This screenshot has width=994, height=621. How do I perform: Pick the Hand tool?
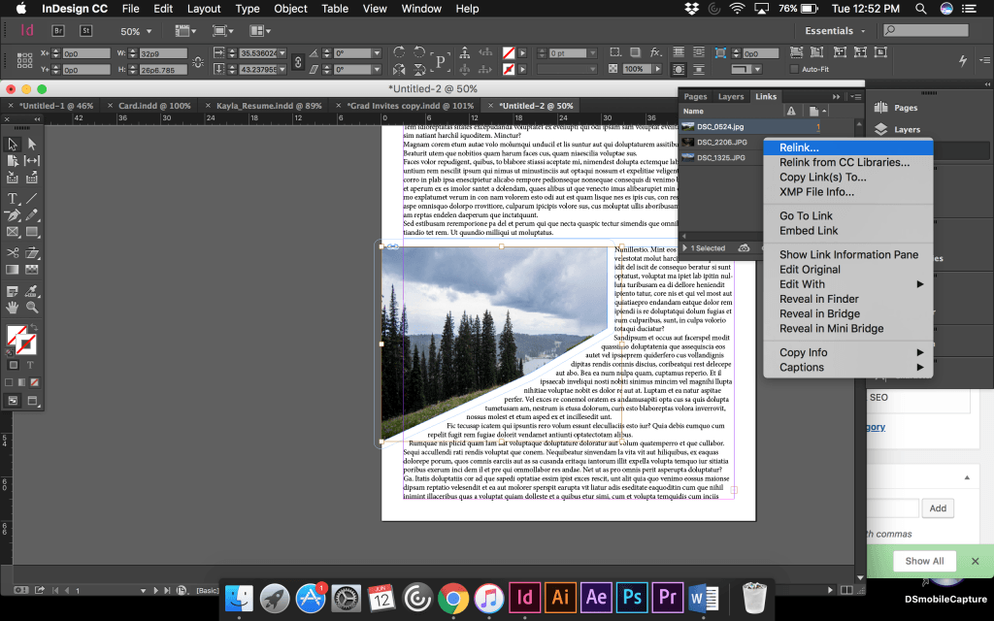(13, 307)
